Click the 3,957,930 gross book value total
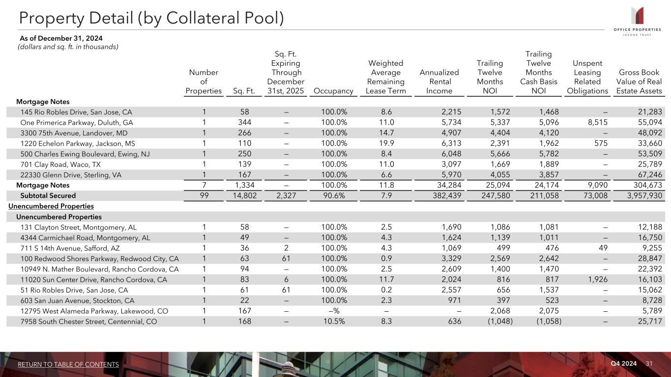The width and height of the screenshot is (671, 377). [x=640, y=195]
